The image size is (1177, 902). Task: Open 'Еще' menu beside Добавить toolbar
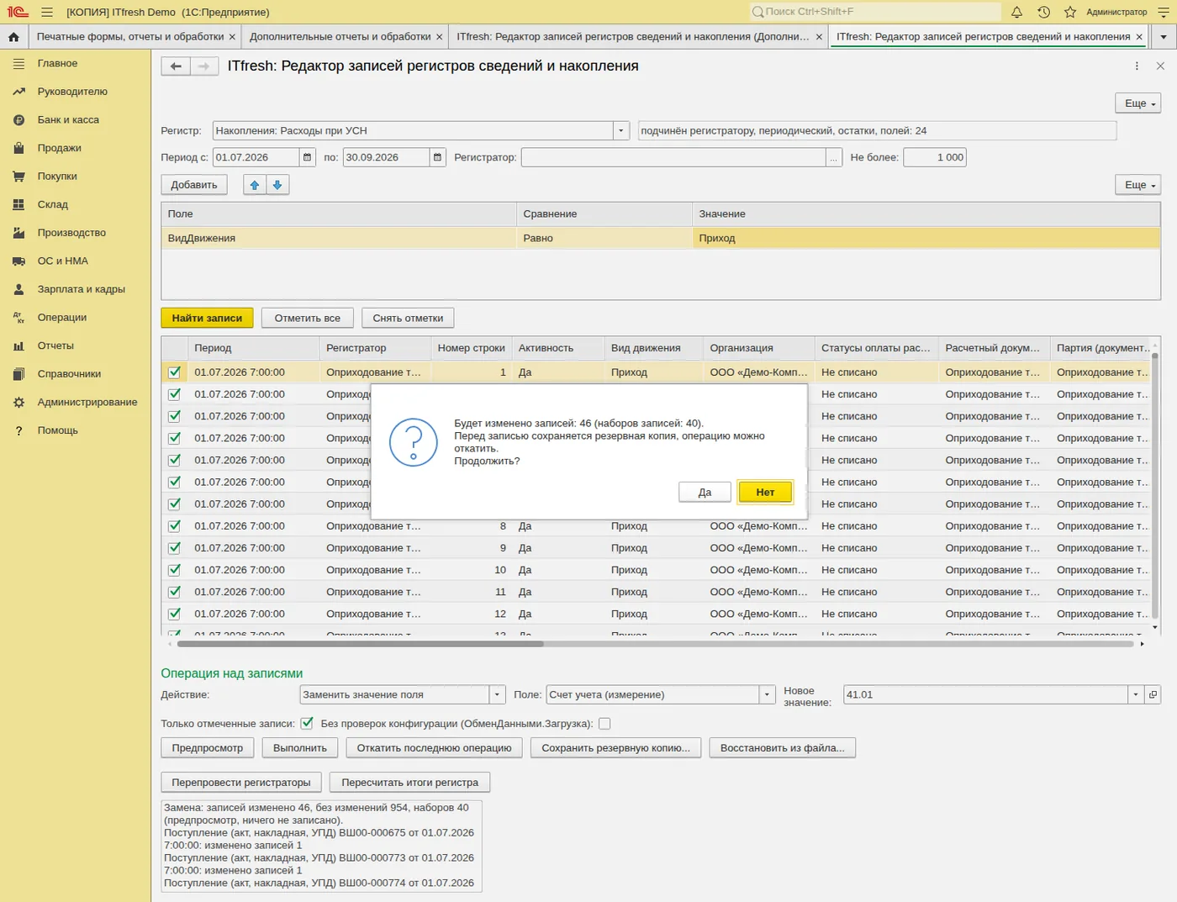click(1137, 185)
